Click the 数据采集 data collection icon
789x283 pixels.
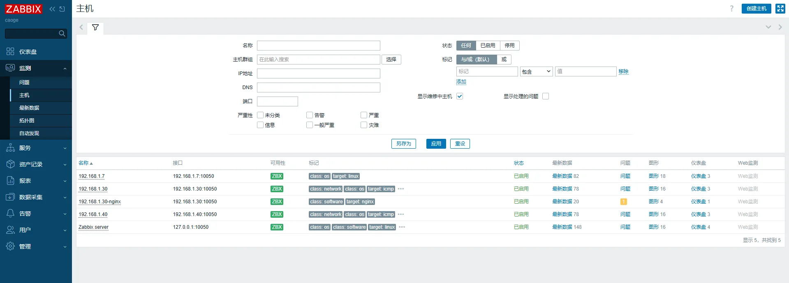(10, 197)
